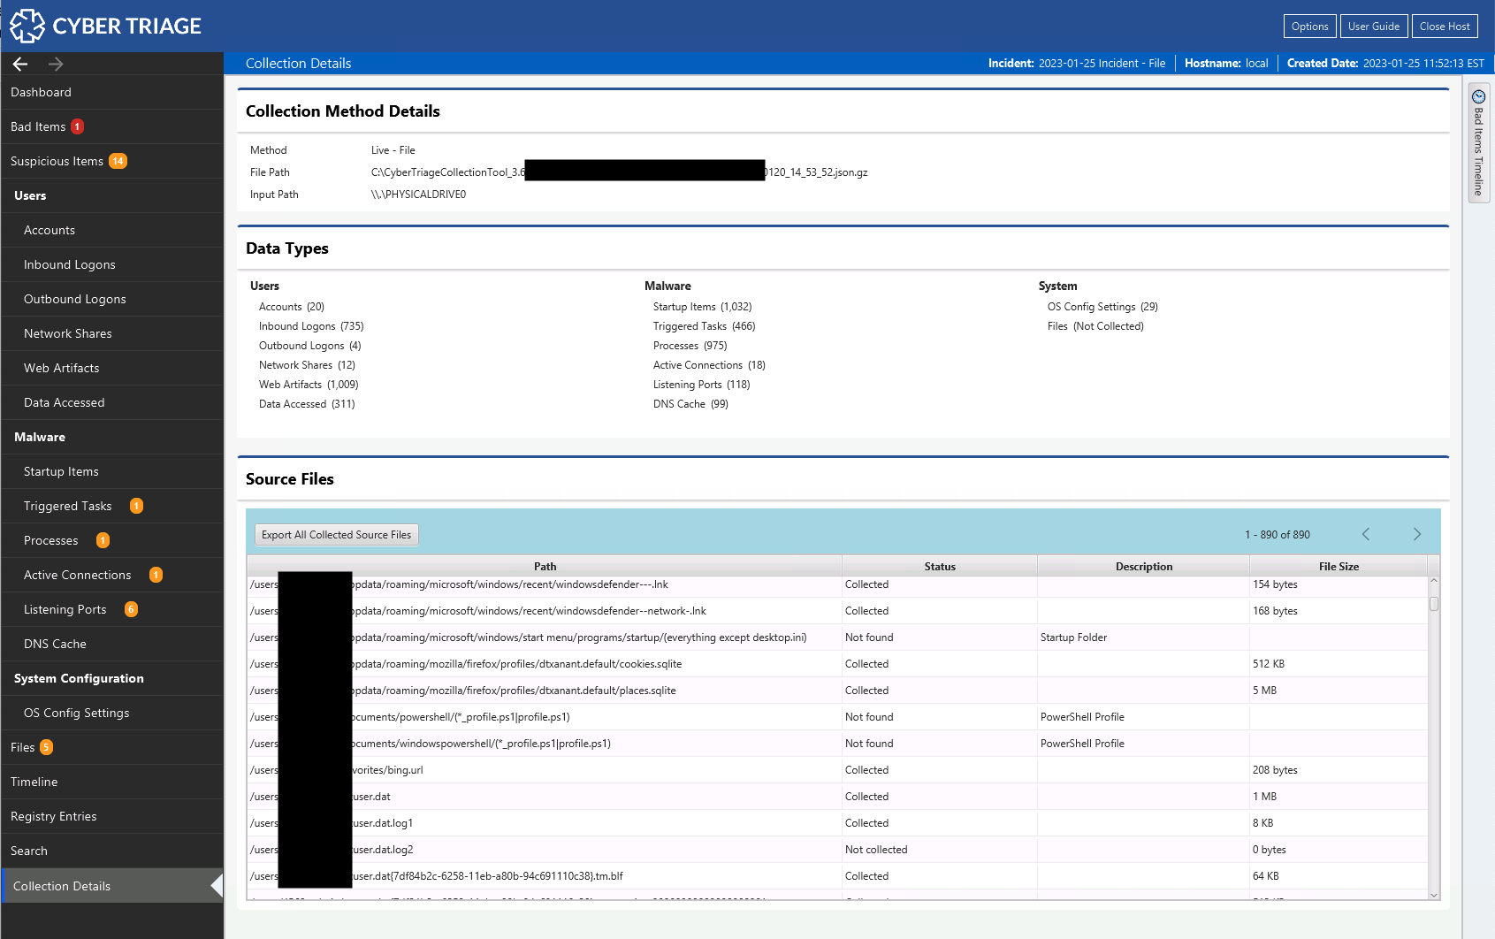The image size is (1495, 939).
Task: Click the Listening Ports badge showing 6
Action: tap(131, 609)
